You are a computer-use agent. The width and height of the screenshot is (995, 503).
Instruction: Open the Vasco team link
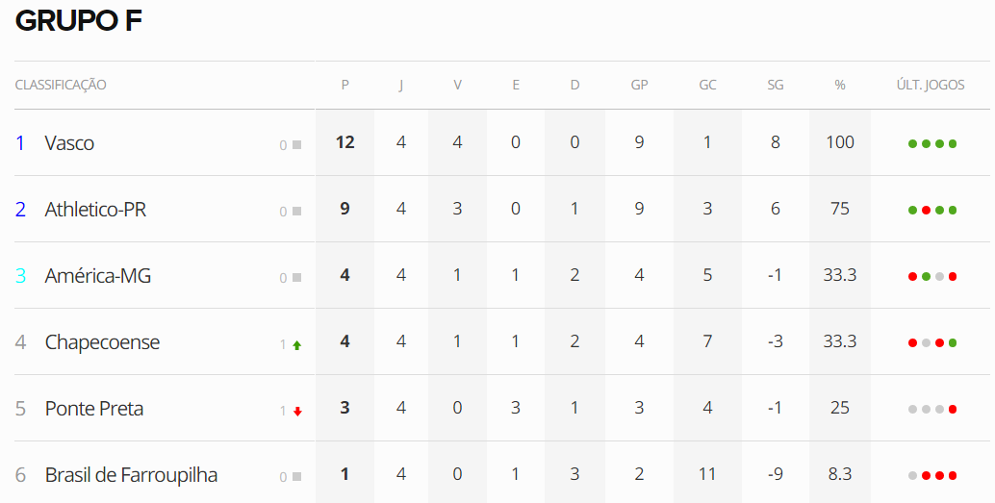point(69,142)
